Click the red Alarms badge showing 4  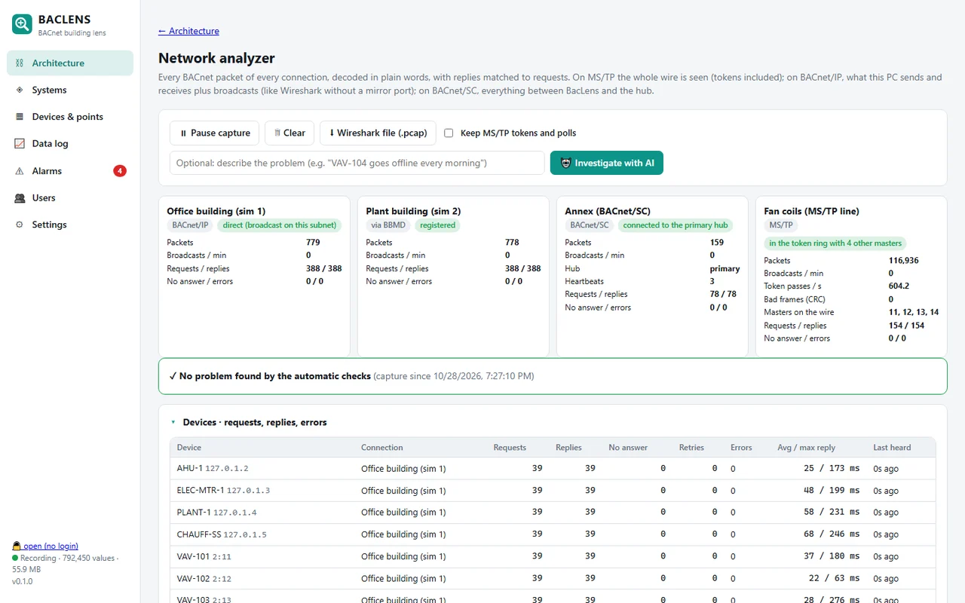point(120,171)
